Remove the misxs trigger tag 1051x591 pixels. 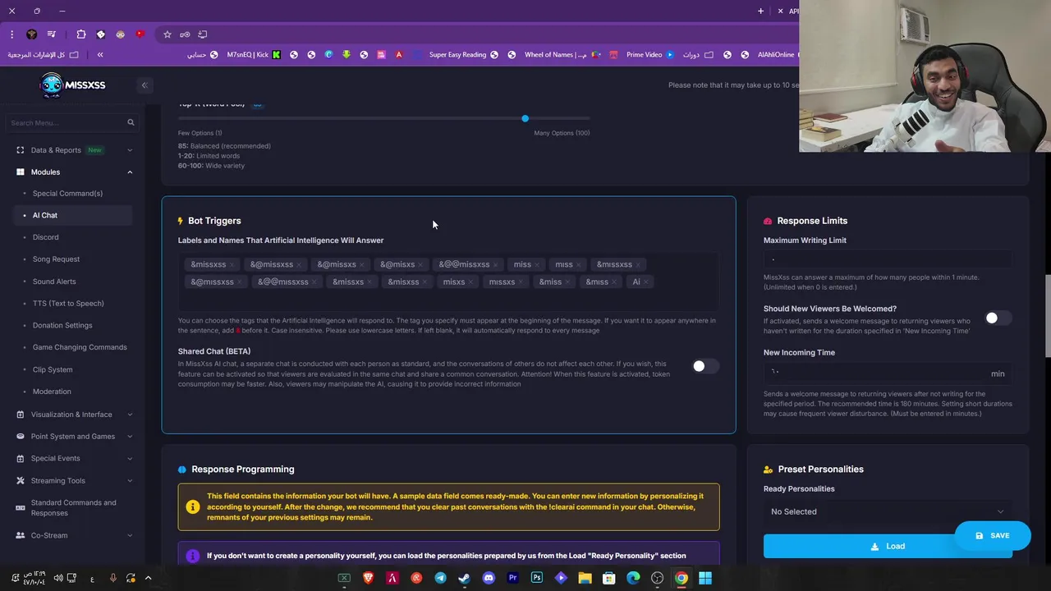(x=471, y=282)
